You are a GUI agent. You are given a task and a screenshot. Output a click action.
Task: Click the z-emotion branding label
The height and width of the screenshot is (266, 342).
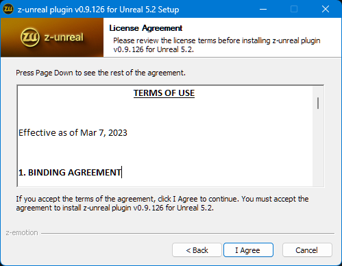pyautogui.click(x=22, y=232)
